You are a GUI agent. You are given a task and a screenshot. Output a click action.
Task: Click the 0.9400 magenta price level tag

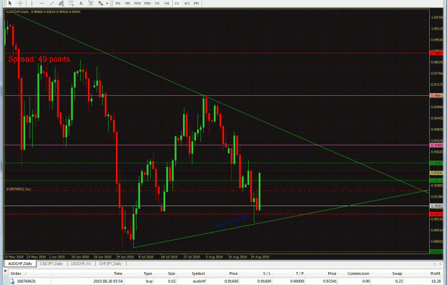[x=436, y=145]
